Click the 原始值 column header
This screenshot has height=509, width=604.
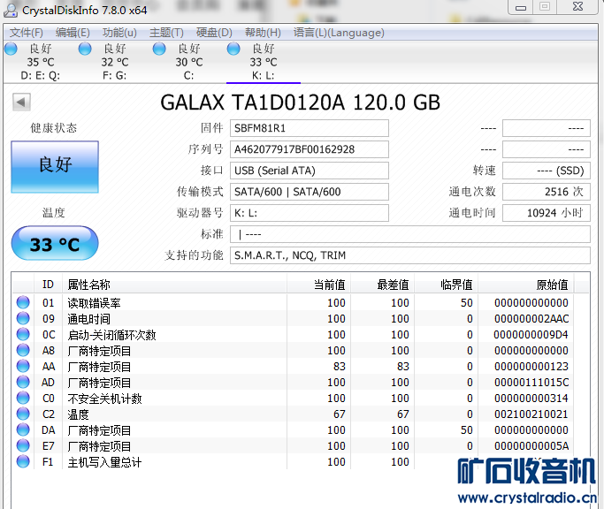click(552, 285)
